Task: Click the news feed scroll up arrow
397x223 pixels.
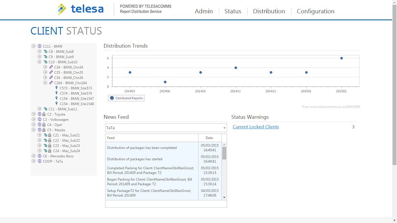Action: (224, 144)
